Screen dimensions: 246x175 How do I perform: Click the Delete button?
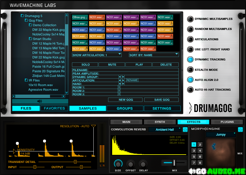tap(166, 64)
